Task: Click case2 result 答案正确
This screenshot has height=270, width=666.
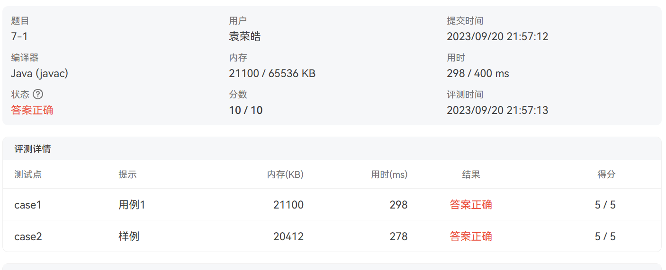Action: pyautogui.click(x=471, y=236)
